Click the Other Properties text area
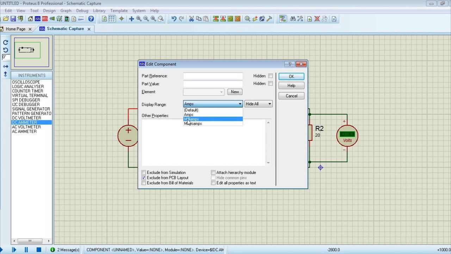 point(204,143)
